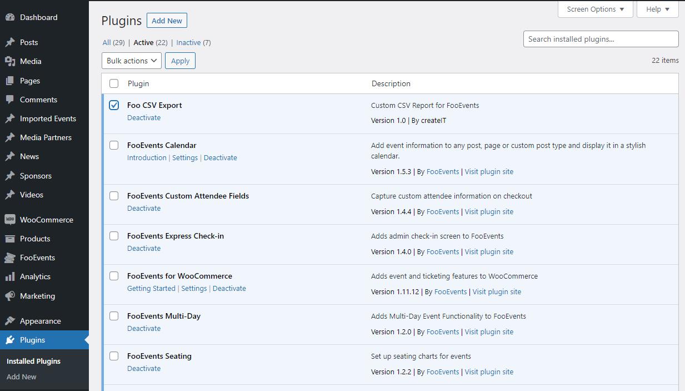The height and width of the screenshot is (391, 685).
Task: Click the Apply bulk action button
Action: [180, 61]
